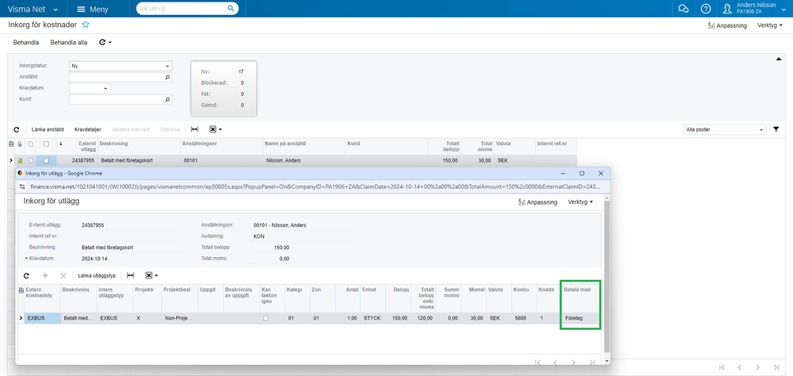Screen dimensions: 793x376
Task: Open the schedule clock dropdown next to Behandla alla
Action: pyautogui.click(x=106, y=43)
